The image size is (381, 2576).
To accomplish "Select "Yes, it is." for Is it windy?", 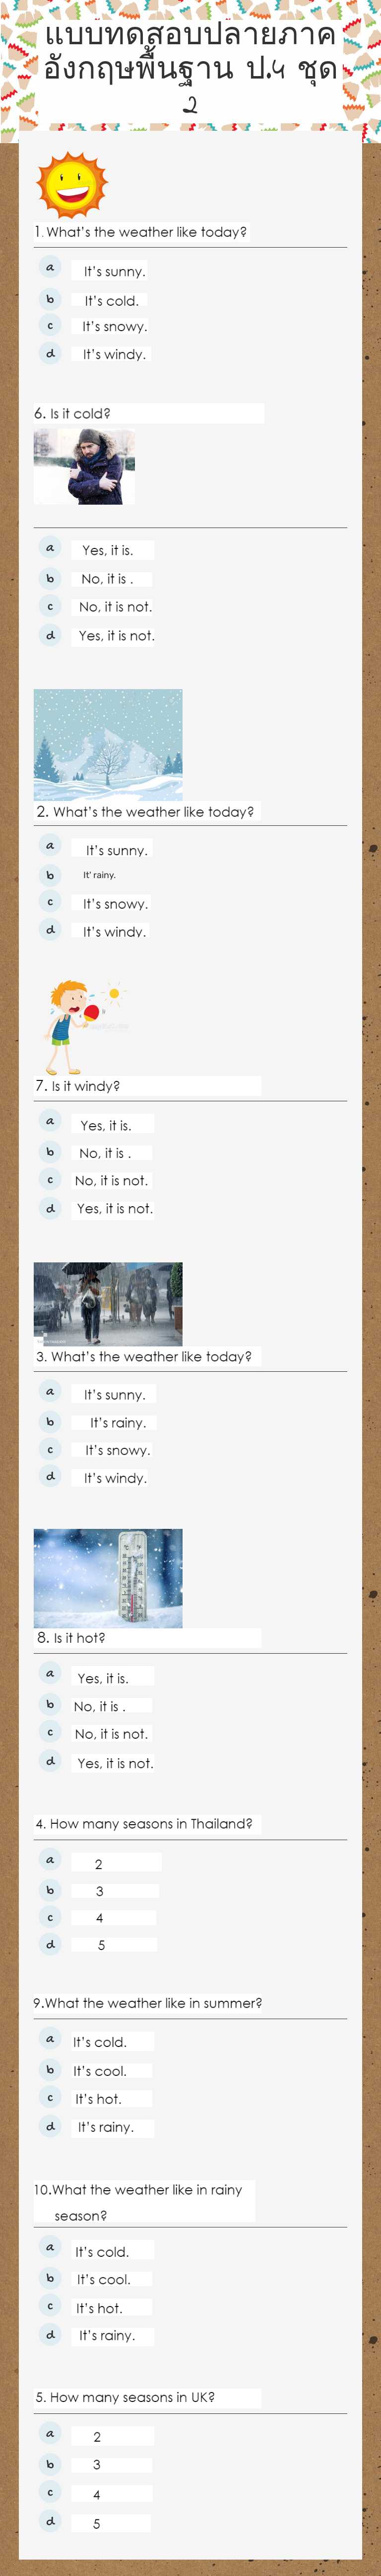I will click(105, 1125).
